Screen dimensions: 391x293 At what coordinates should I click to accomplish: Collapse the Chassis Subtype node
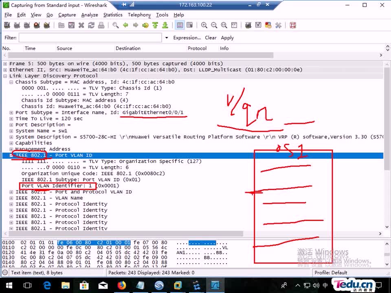11,82
